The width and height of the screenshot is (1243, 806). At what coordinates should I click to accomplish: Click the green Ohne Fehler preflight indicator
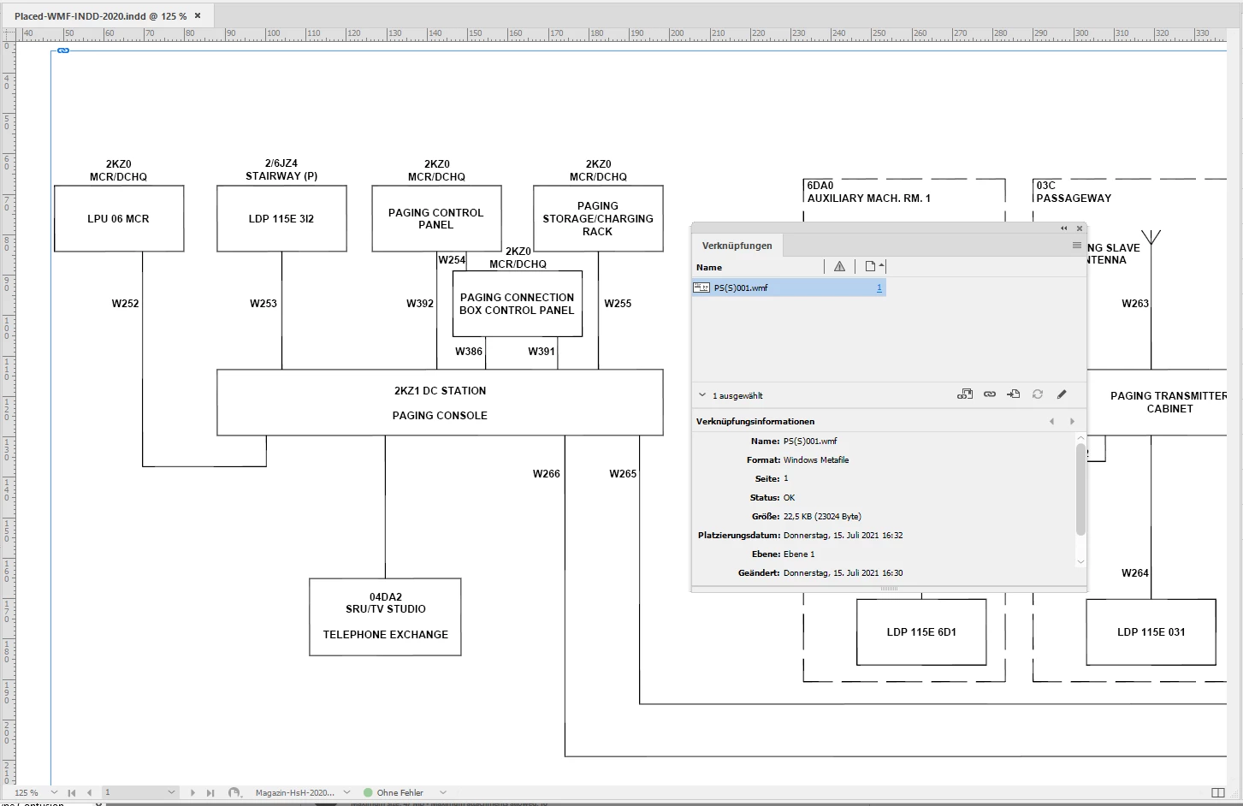point(368,792)
